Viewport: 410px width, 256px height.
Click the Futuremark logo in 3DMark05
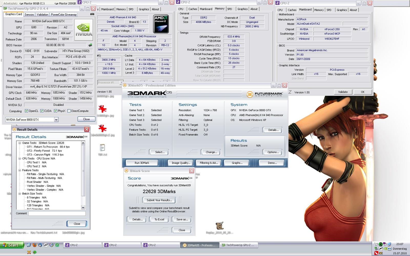coord(265,94)
